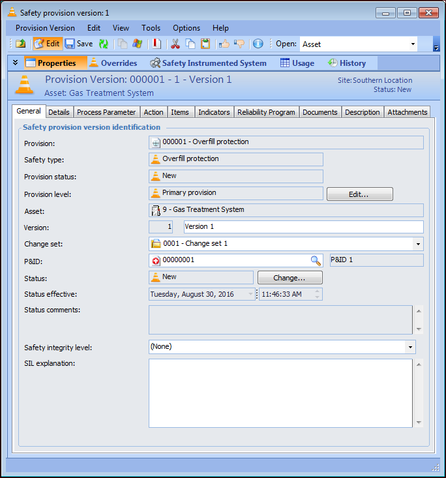Click the Change... status button
446x478 pixels.
290,278
